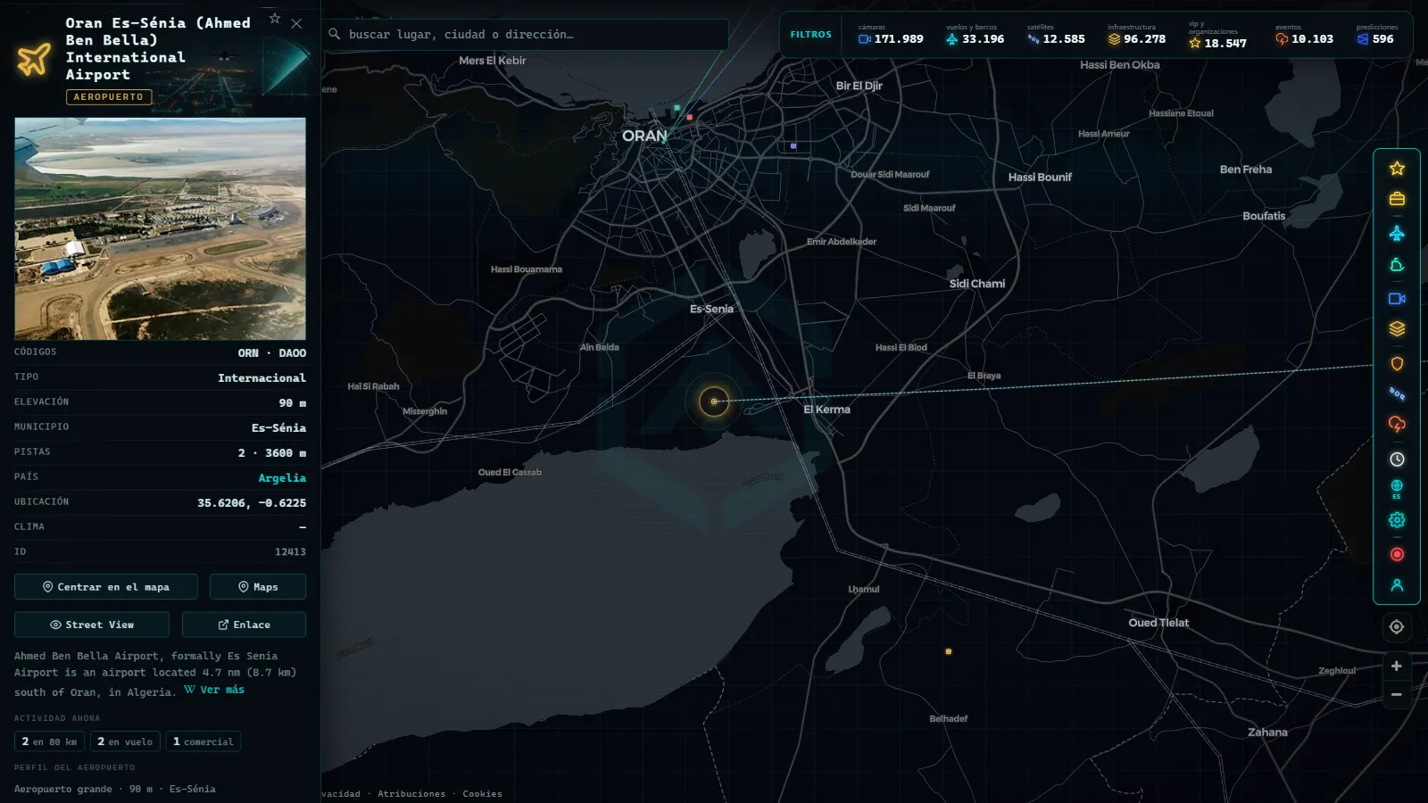Open the clock history icon in the sidebar
This screenshot has width=1428, height=803.
(1397, 459)
